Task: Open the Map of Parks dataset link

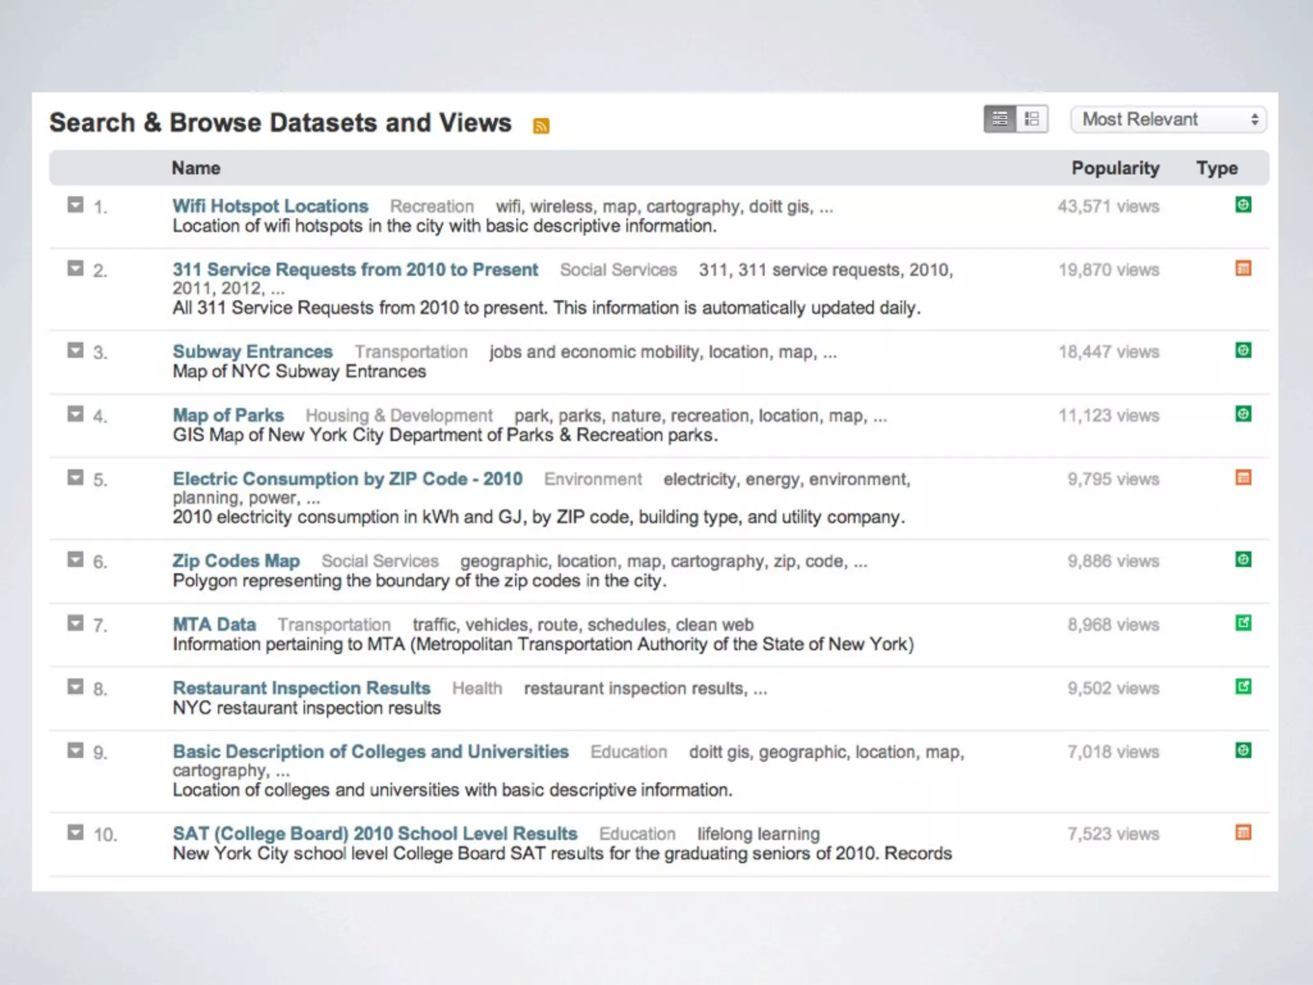Action: 228,416
